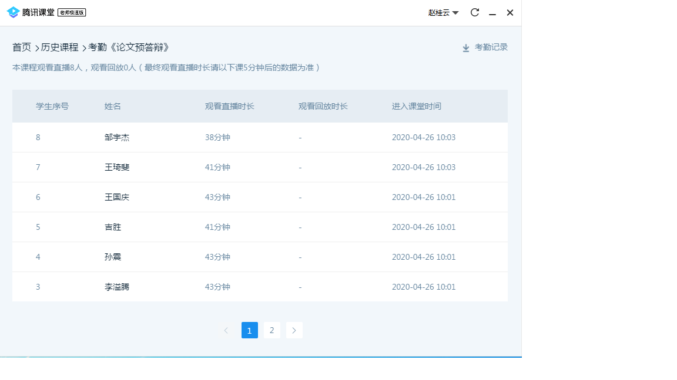Navigate to 历史课程 breadcrumb link

(x=59, y=48)
